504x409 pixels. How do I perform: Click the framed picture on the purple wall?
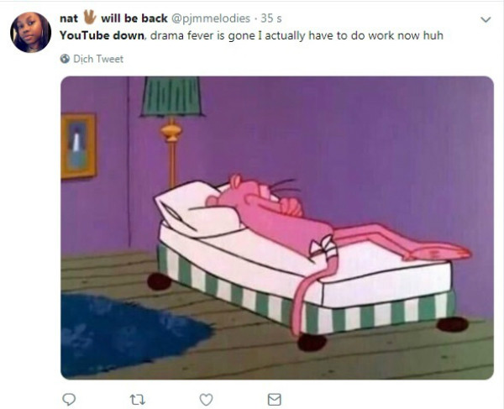point(78,145)
